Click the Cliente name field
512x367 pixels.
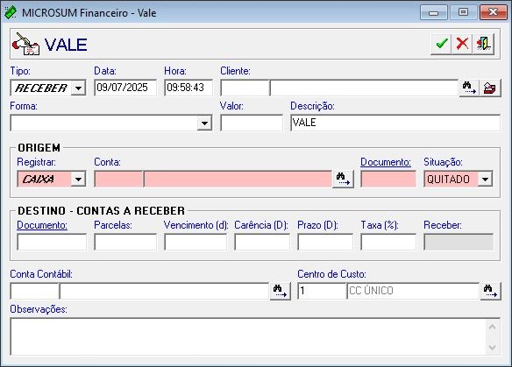point(365,88)
